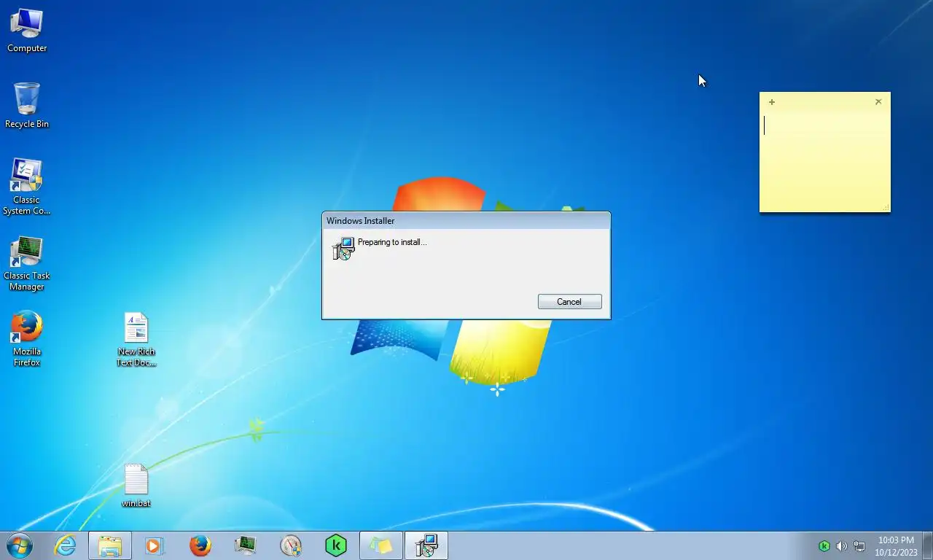The width and height of the screenshot is (933, 560).
Task: Click the sticky note resize grip corner
Action: (885, 208)
